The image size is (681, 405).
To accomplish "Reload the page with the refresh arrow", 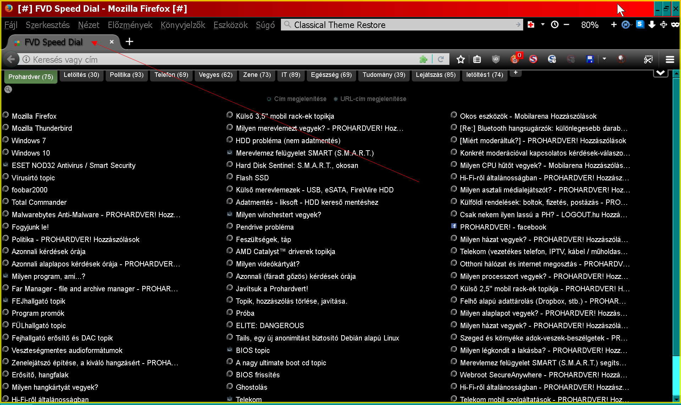I will (441, 59).
